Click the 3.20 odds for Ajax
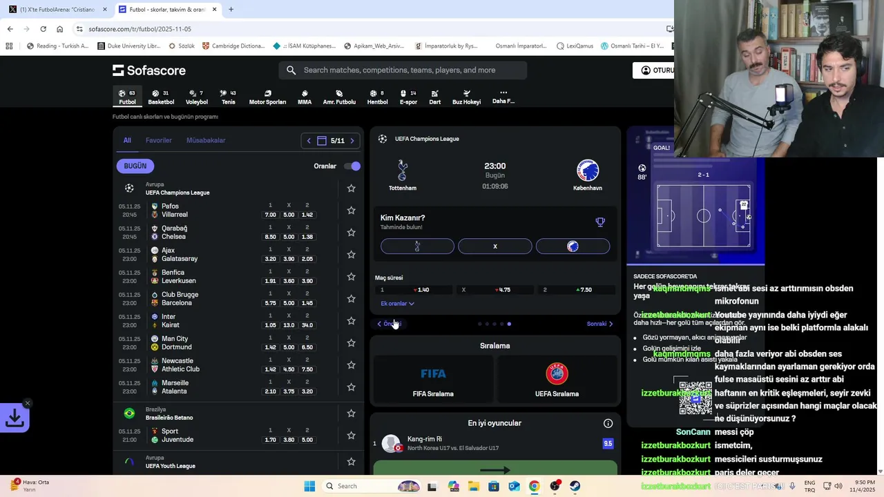Viewport: 884px width, 497px height. click(x=270, y=259)
